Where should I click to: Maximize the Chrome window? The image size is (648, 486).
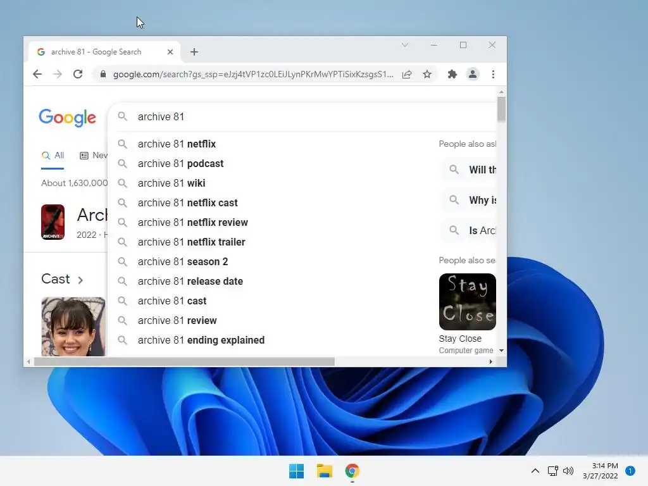coord(463,45)
